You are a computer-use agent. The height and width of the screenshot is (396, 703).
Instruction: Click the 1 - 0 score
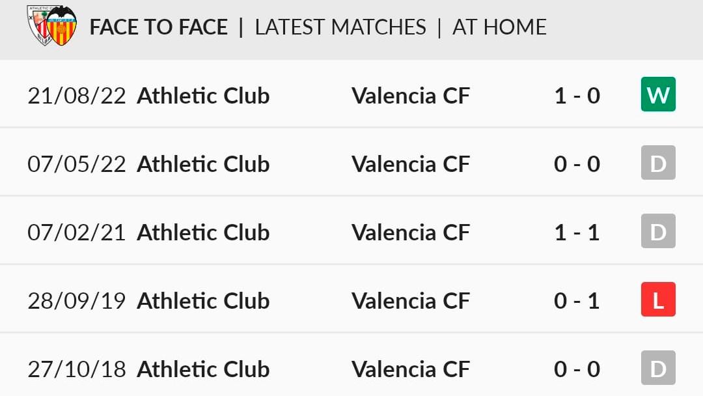[577, 96]
